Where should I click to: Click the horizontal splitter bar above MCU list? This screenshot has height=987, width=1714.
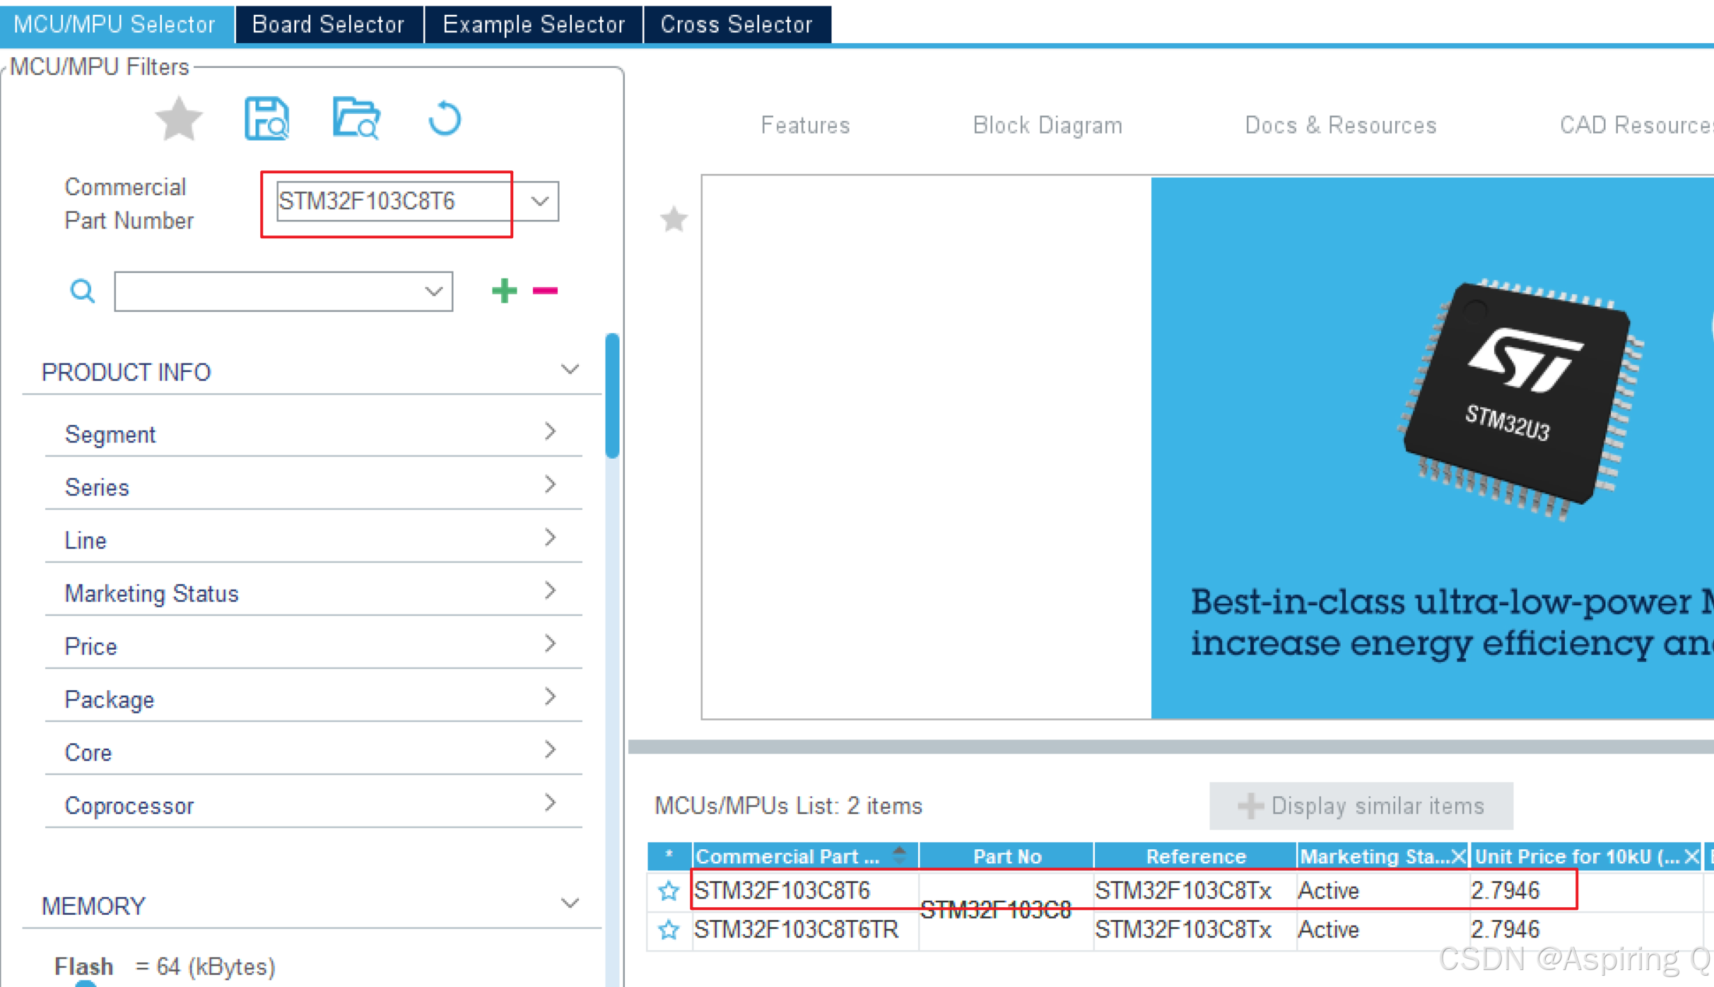(1170, 747)
